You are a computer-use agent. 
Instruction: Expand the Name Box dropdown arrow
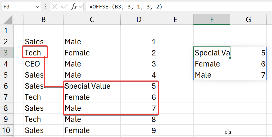click(x=38, y=7)
